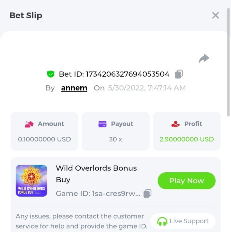Click the Wild Overlords Bonus Buy thumbnail
The height and width of the screenshot is (232, 231).
tap(31, 181)
